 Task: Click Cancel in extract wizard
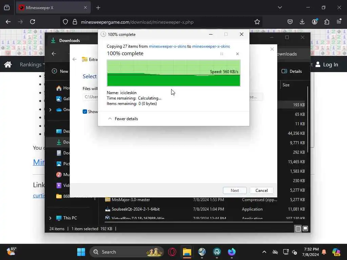click(x=261, y=190)
